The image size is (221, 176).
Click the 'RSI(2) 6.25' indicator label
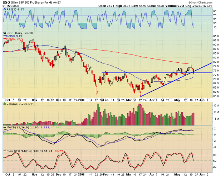(x=15, y=9)
